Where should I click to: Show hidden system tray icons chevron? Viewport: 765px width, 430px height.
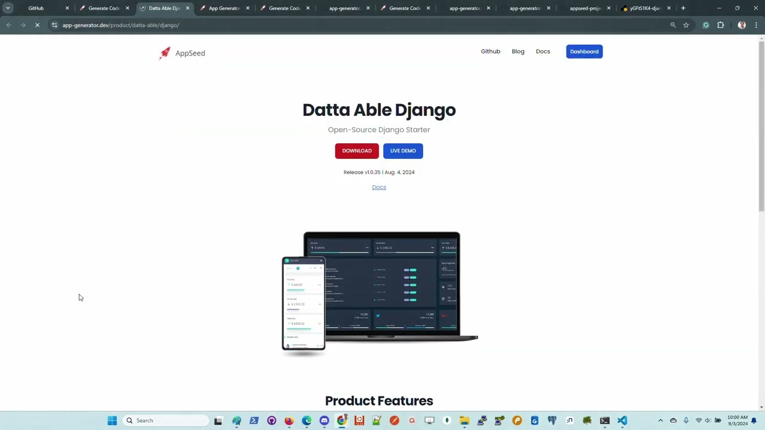[x=660, y=420]
